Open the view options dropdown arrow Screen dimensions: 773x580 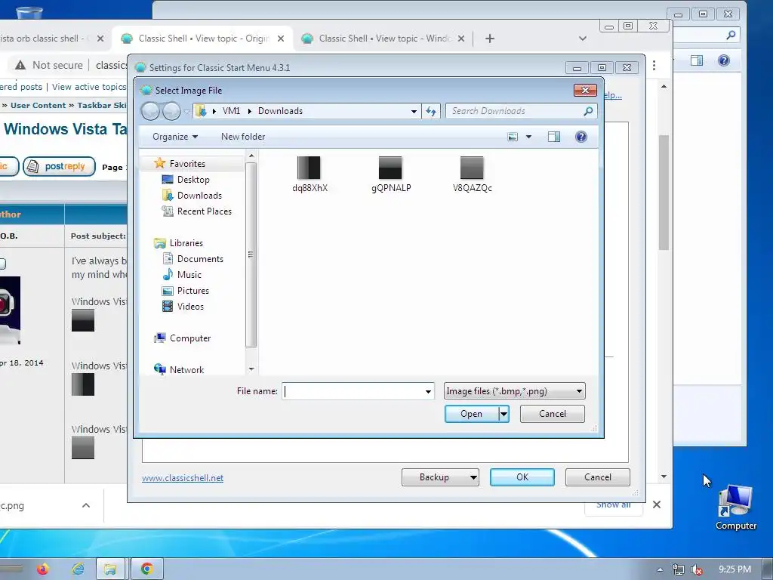(x=528, y=137)
